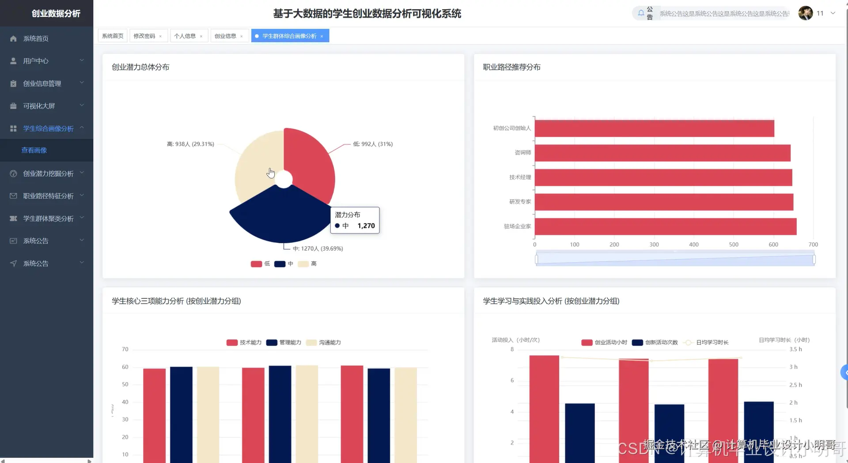Close the 创业信息 tab
The height and width of the screenshot is (463, 848).
(x=242, y=36)
